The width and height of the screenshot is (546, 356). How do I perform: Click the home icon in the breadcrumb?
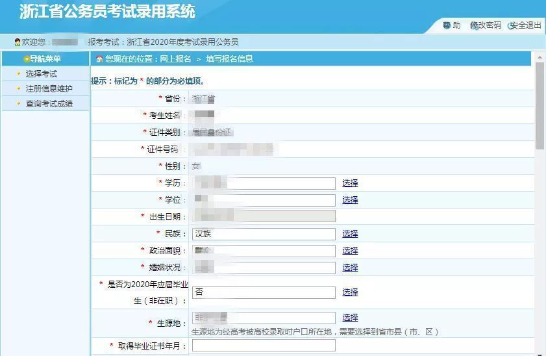click(x=99, y=59)
